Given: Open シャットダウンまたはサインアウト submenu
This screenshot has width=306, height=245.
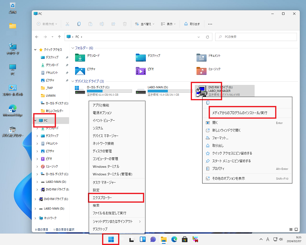Looking at the screenshot, I should pos(117,221).
